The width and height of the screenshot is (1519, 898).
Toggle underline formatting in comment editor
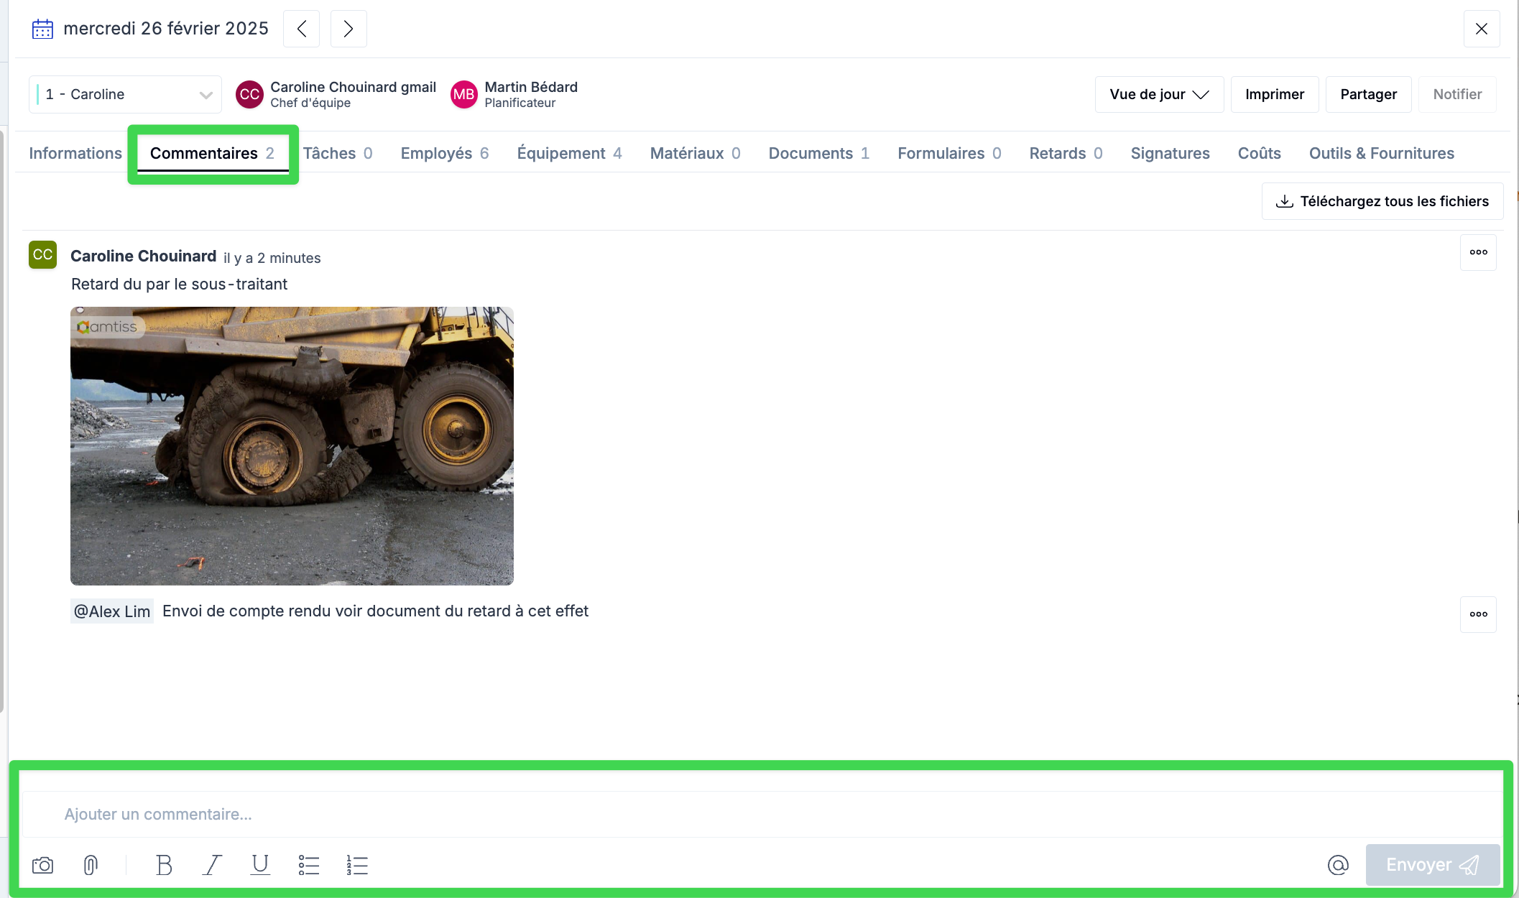pyautogui.click(x=260, y=865)
